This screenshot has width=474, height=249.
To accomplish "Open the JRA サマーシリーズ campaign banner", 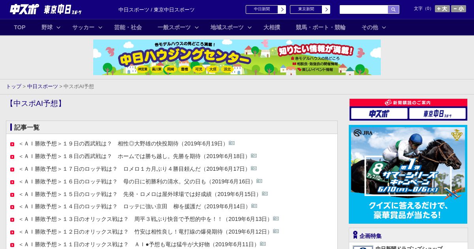I will 408,174.
